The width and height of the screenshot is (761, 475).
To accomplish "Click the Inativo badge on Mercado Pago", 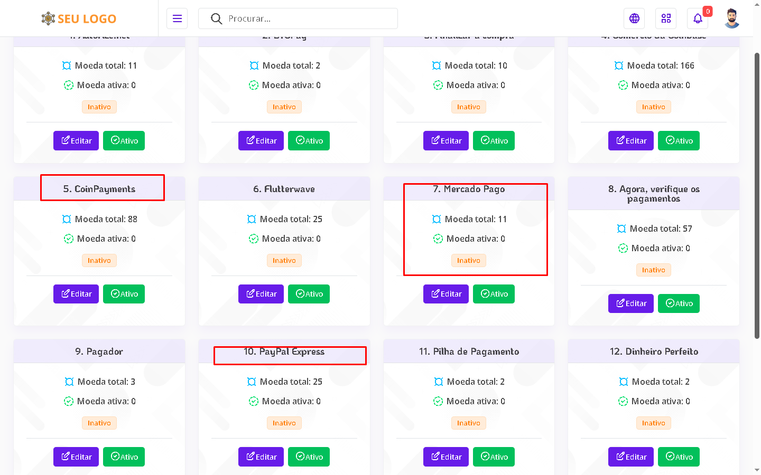I will (469, 261).
